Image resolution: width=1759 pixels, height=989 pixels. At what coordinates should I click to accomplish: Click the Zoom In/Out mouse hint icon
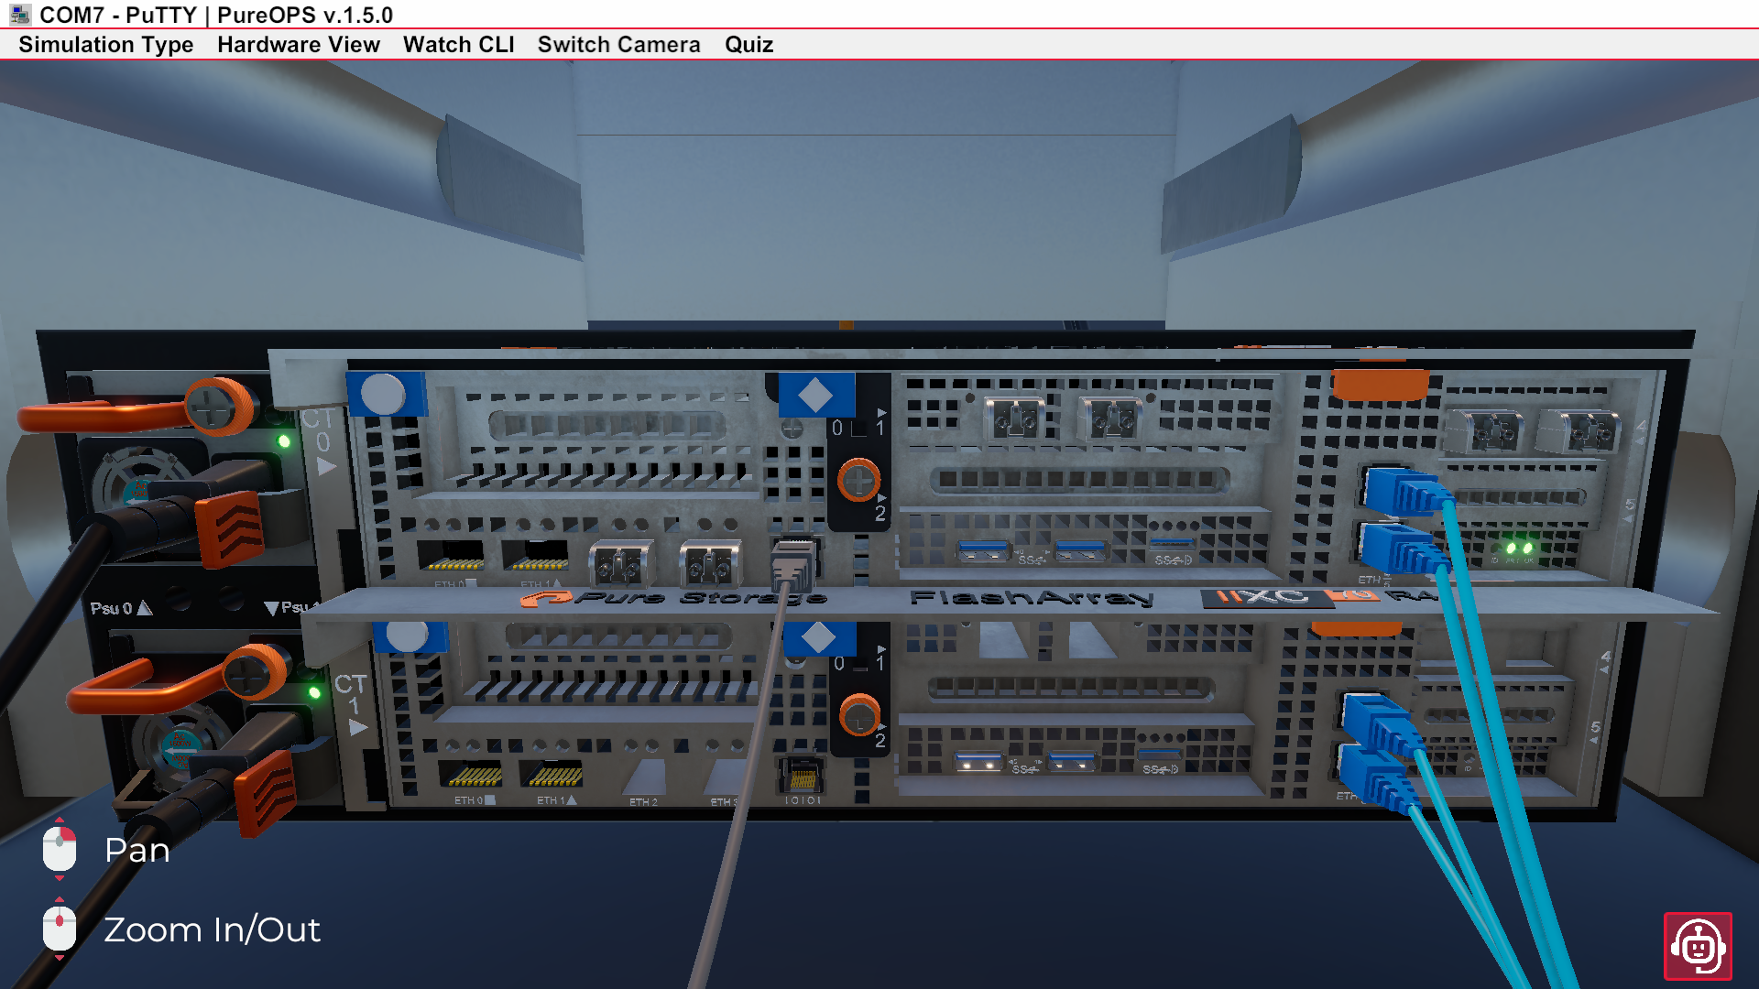pyautogui.click(x=60, y=929)
